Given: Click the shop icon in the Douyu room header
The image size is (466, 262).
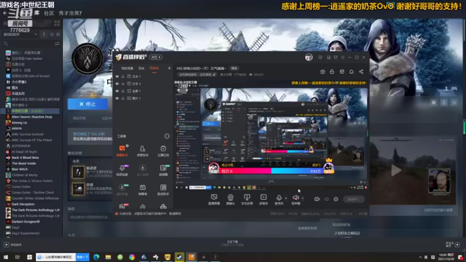Looking at the screenshot, I should tap(323, 72).
